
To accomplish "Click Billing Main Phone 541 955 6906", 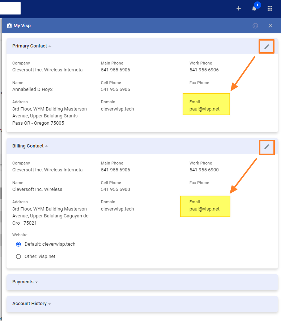I will point(115,170).
